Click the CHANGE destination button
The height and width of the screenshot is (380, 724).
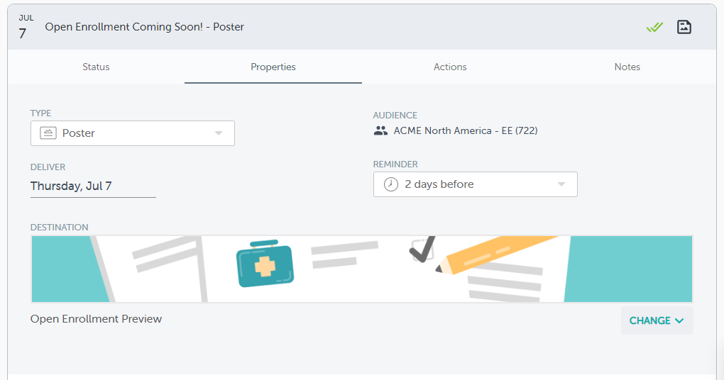point(657,320)
